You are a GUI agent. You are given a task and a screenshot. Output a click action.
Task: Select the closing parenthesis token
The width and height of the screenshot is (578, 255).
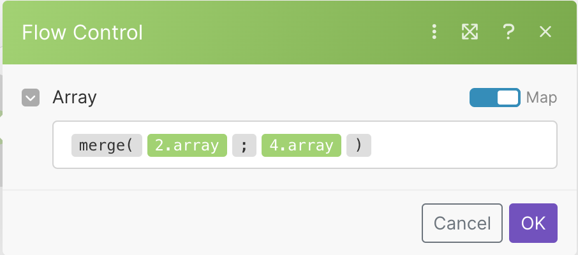(359, 145)
